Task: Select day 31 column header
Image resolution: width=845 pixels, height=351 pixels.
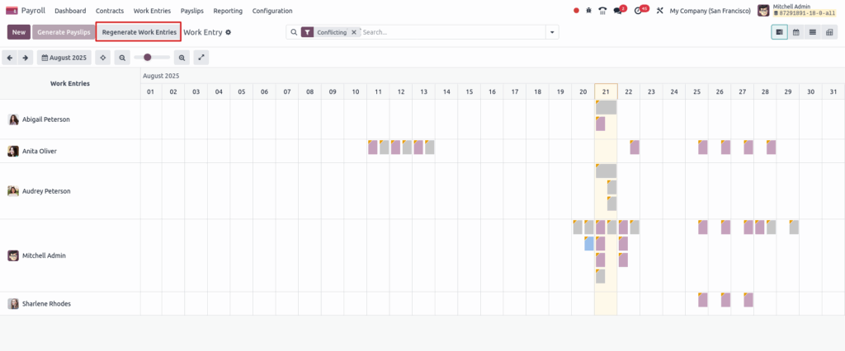Action: click(833, 91)
